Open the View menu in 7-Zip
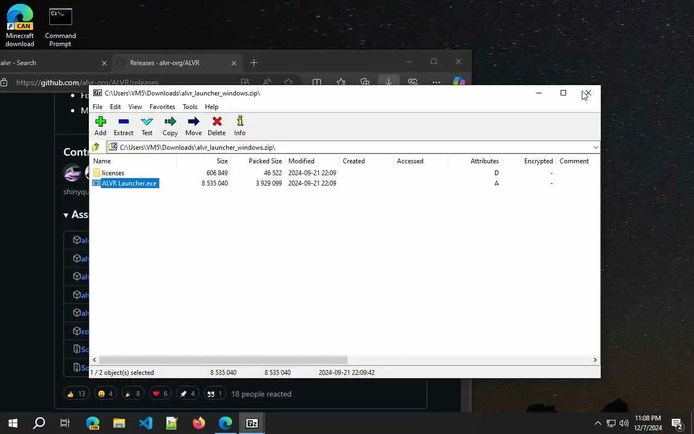Screen dimensions: 694x434 [135, 107]
